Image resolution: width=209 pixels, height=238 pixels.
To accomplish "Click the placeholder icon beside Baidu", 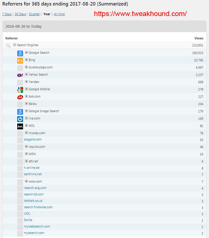I will tap(20, 105).
